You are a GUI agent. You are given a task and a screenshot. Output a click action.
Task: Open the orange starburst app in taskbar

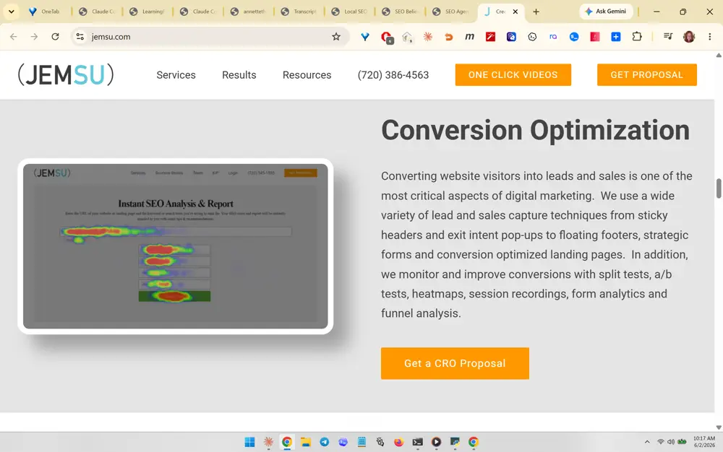(268, 442)
